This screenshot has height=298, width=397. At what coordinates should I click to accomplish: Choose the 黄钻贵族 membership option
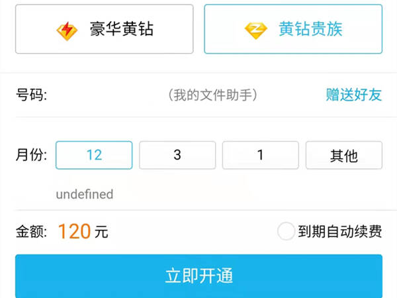coord(293,29)
